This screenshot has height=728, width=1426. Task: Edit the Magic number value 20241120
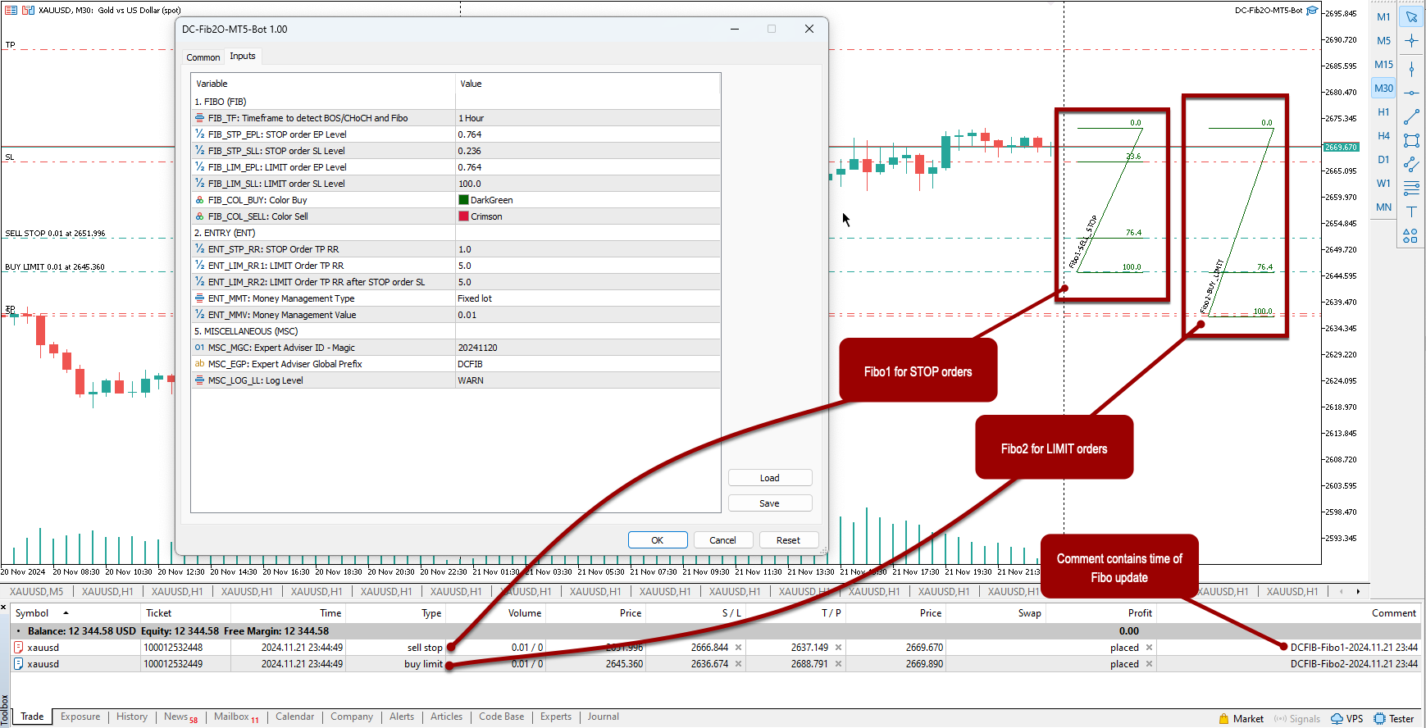point(587,348)
